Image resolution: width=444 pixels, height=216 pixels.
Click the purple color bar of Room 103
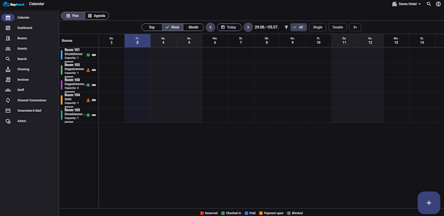(x=62, y=85)
